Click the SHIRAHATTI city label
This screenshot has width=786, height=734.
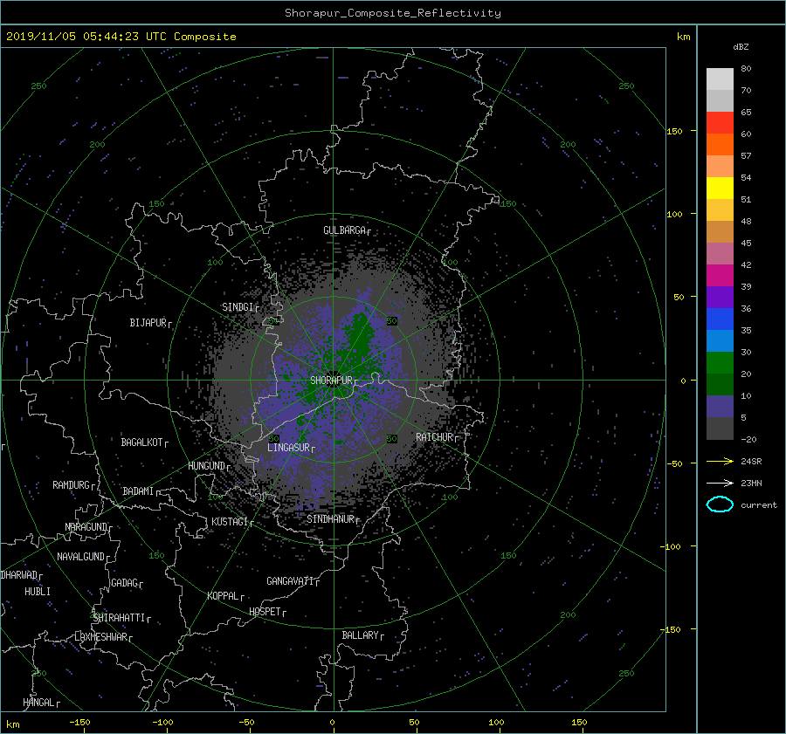click(x=120, y=618)
